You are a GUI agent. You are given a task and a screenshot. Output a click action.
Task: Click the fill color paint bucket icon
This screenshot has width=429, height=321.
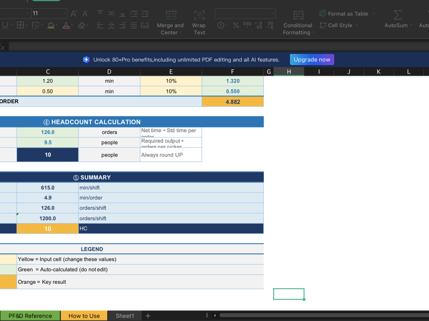pyautogui.click(x=51, y=25)
